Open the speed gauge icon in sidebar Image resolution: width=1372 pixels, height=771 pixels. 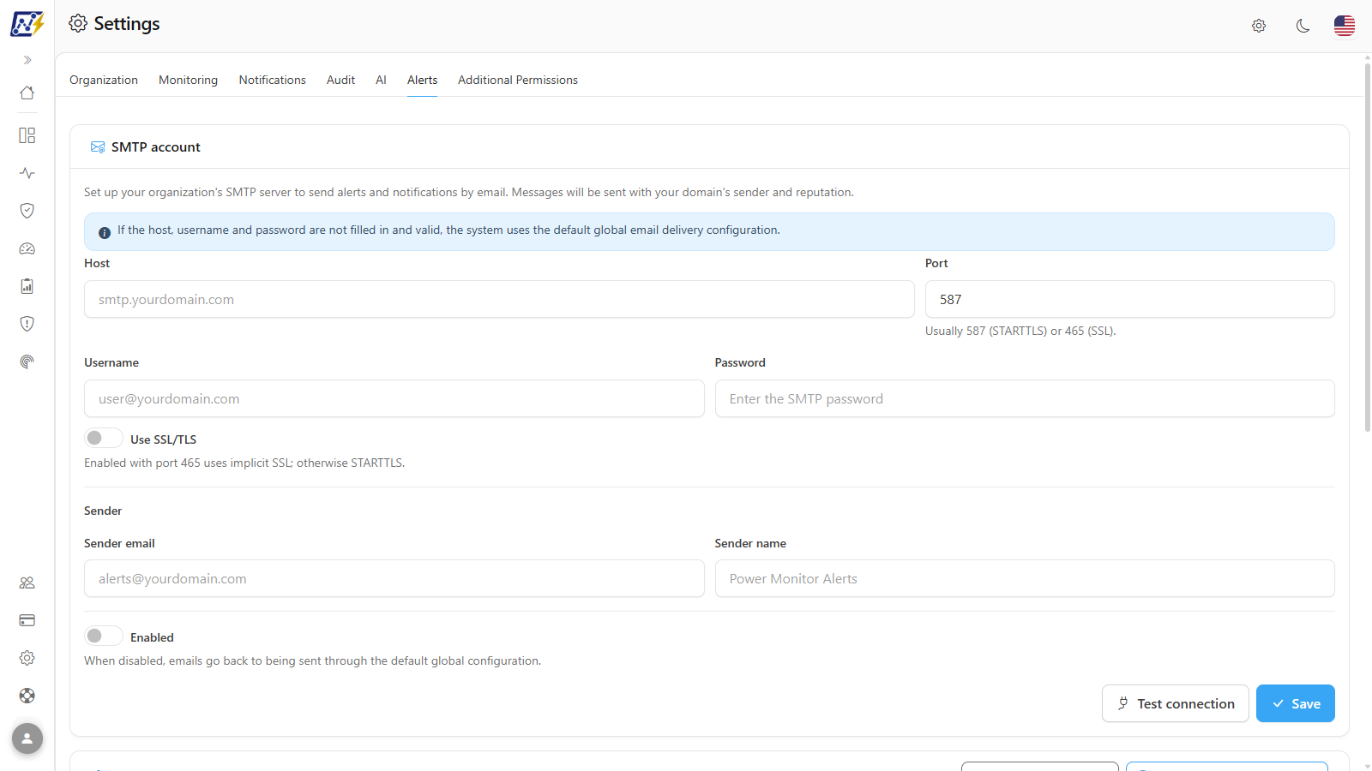[x=27, y=248]
